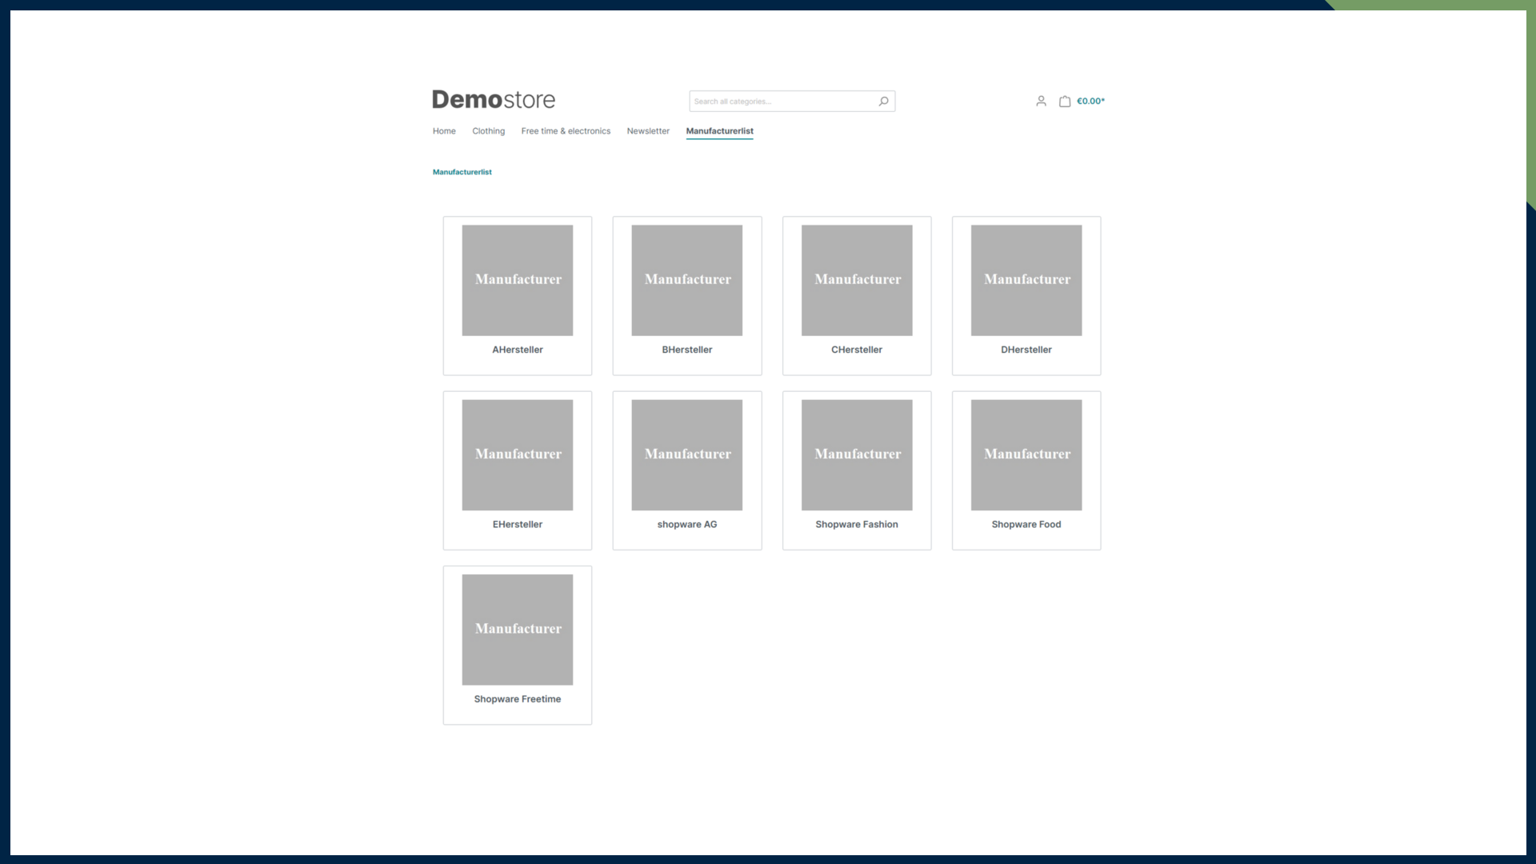Select the Manufacturerlist navigation item
Image resolution: width=1536 pixels, height=864 pixels.
(x=719, y=131)
